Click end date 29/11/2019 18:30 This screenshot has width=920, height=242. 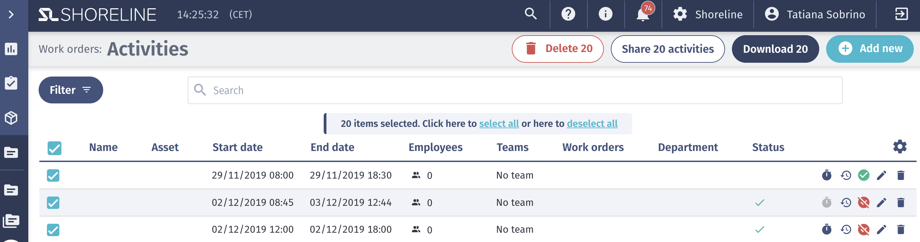[x=350, y=175]
